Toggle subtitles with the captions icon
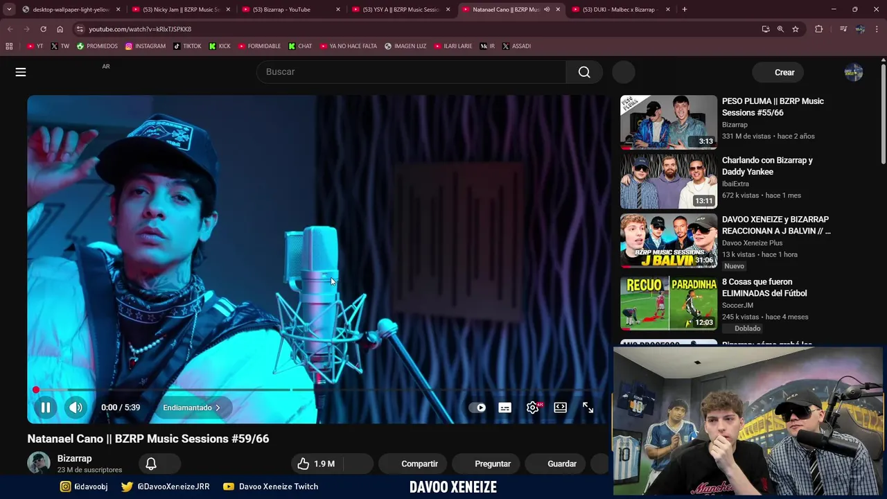 pyautogui.click(x=505, y=408)
